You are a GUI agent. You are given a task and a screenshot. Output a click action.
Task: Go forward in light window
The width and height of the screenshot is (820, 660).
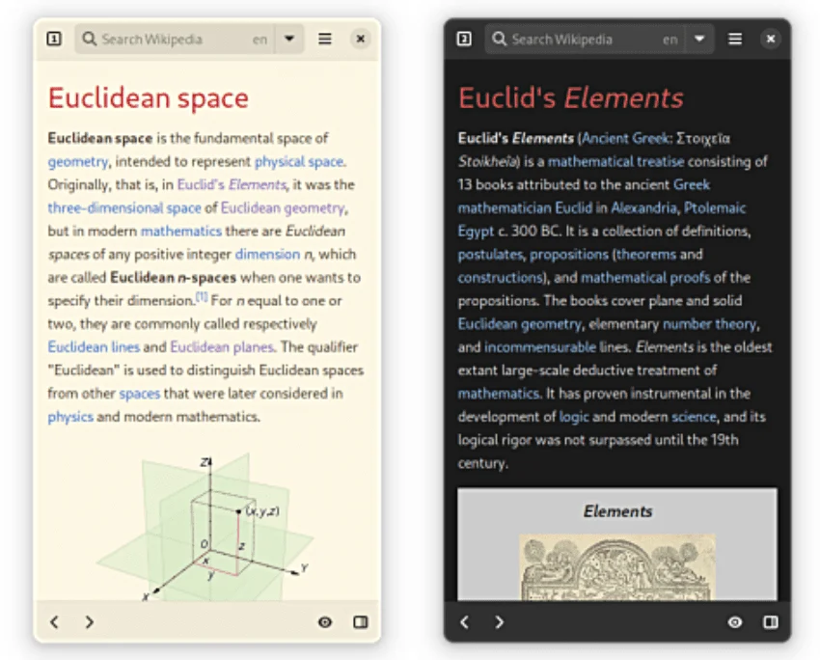click(90, 621)
